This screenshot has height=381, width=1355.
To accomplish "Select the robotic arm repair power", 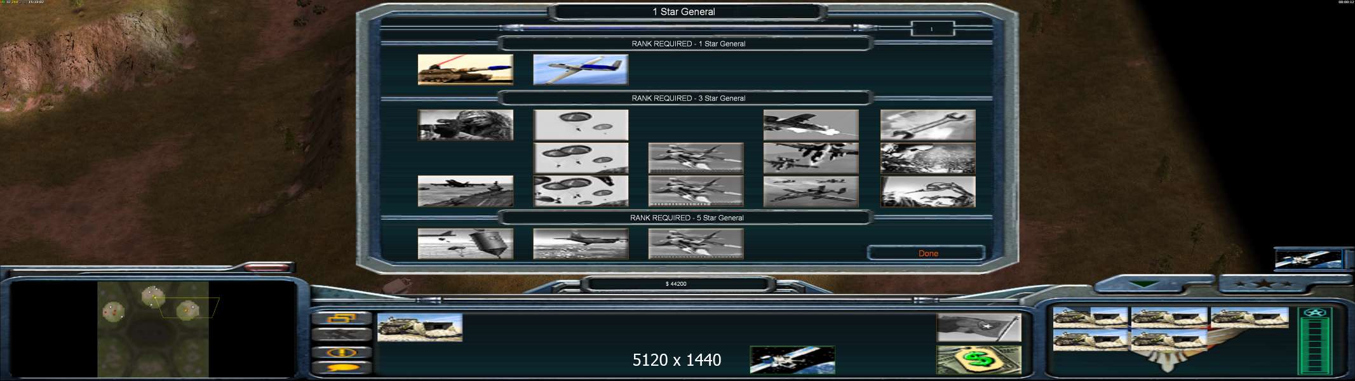I will point(927,191).
